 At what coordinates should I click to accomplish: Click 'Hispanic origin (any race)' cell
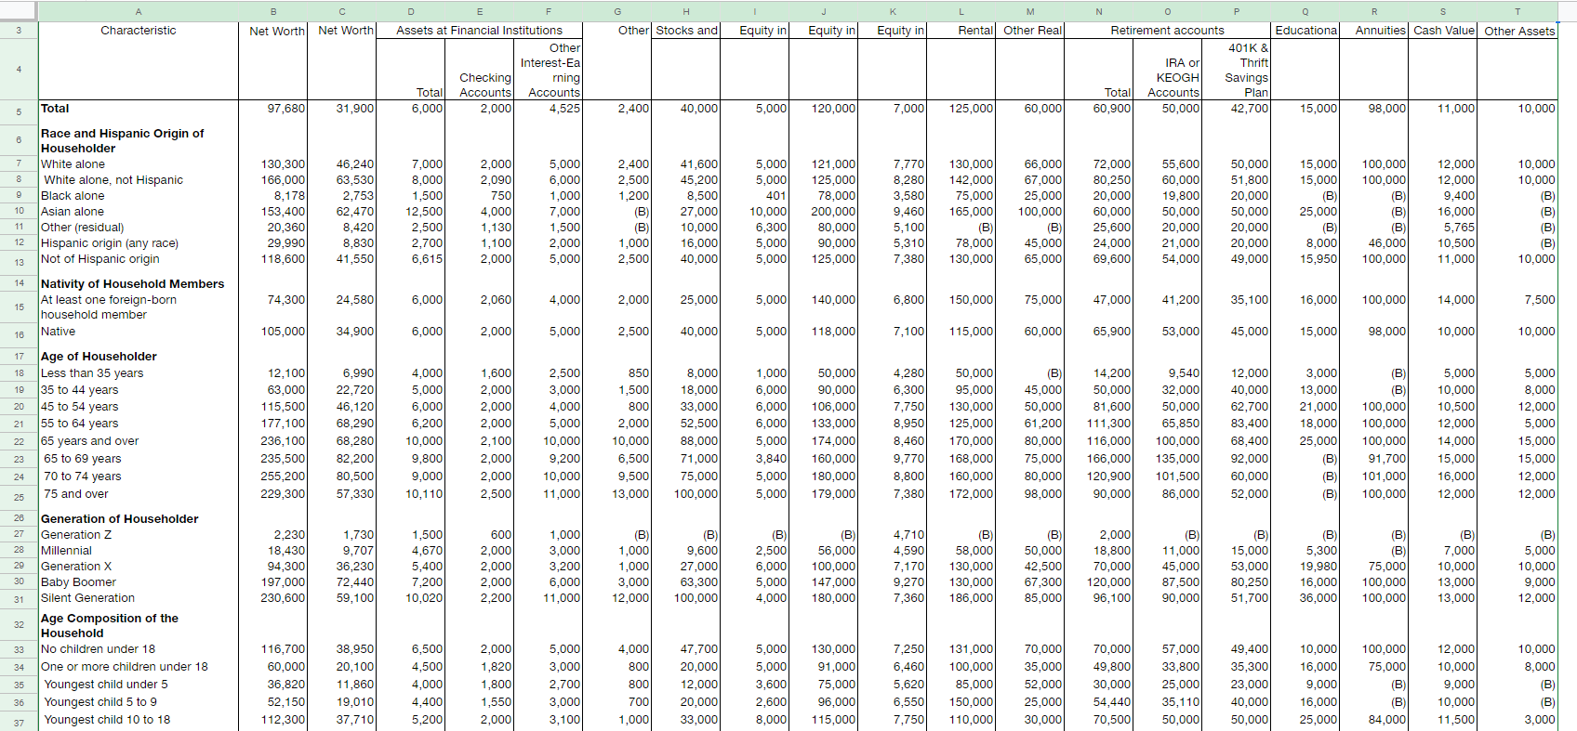(139, 243)
